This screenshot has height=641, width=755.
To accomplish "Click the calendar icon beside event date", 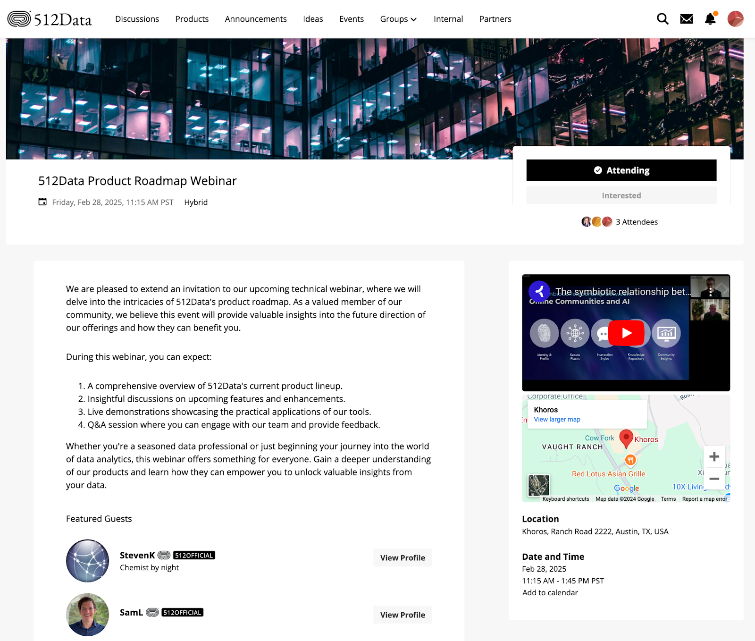I will (42, 202).
